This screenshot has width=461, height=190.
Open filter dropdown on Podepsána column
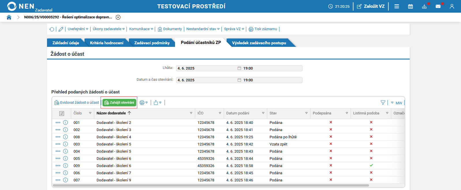(x=347, y=113)
